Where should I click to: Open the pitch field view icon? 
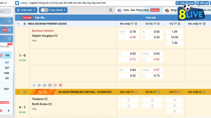pos(50,85)
